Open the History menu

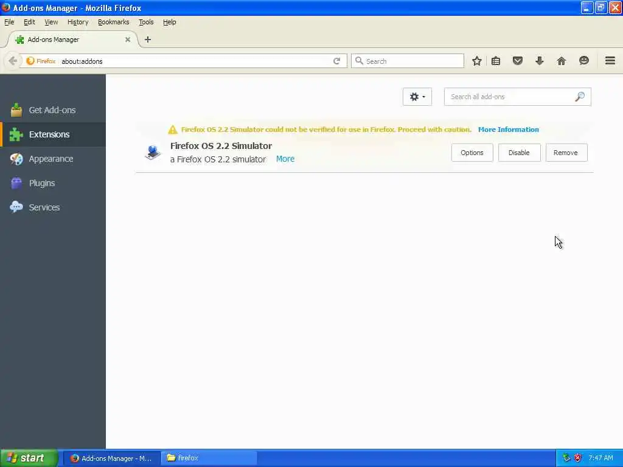[78, 22]
